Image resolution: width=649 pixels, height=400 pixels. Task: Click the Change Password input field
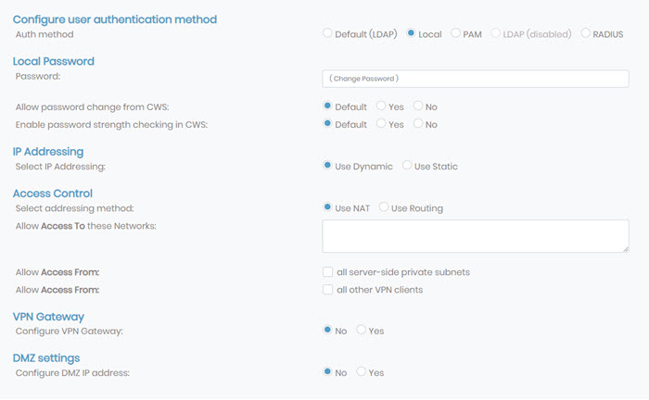click(476, 79)
